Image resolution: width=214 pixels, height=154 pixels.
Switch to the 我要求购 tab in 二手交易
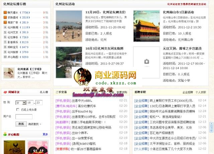coord(122,92)
